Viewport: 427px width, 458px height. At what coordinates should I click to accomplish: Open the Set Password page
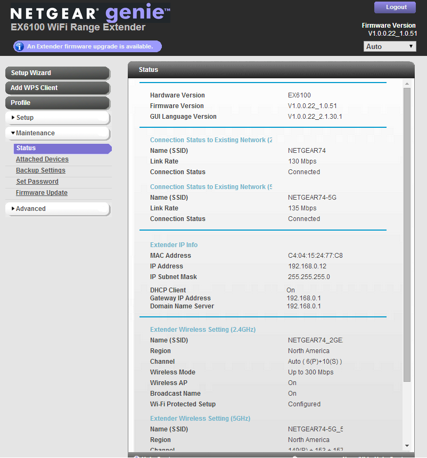coord(37,182)
